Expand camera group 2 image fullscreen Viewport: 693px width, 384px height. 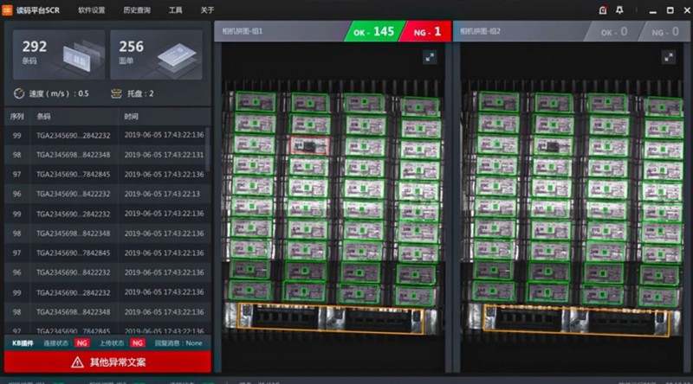tap(668, 57)
